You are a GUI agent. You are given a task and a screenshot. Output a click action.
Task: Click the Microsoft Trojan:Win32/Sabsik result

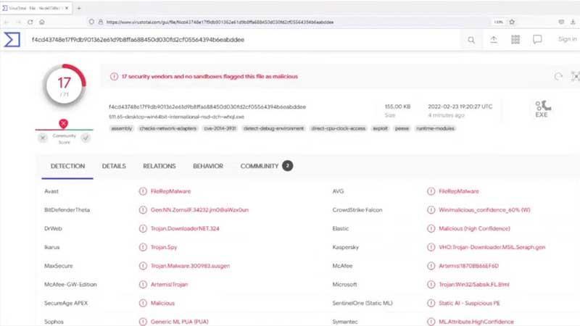click(474, 285)
